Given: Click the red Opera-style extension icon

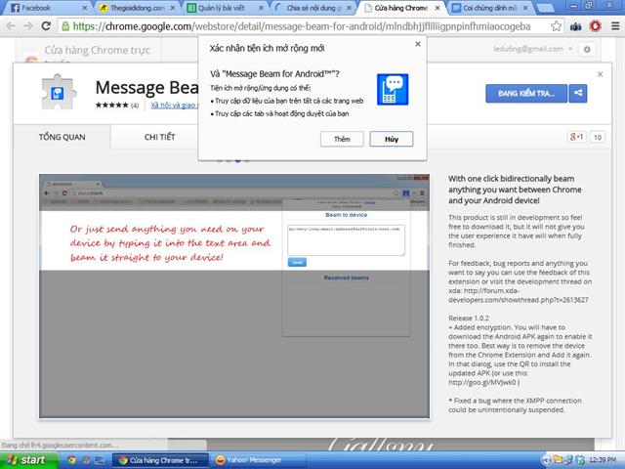Looking at the screenshot, I should point(595,26).
